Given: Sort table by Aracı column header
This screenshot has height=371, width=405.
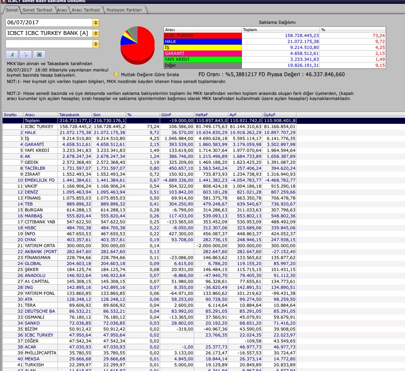Looking at the screenshot, I should 40,115.
